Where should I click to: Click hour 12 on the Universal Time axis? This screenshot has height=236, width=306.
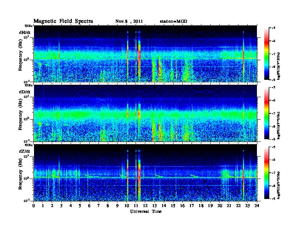145,206
